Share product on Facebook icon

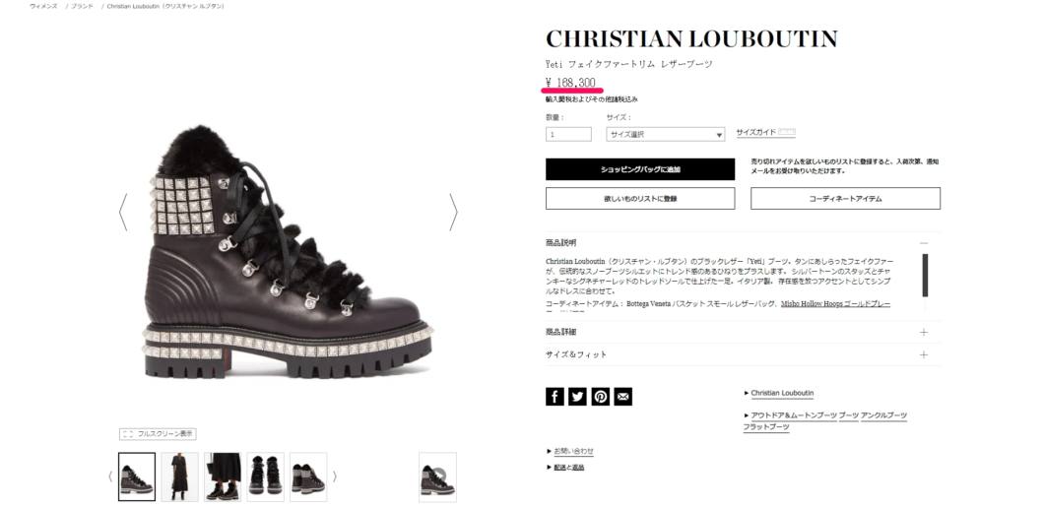coord(555,397)
